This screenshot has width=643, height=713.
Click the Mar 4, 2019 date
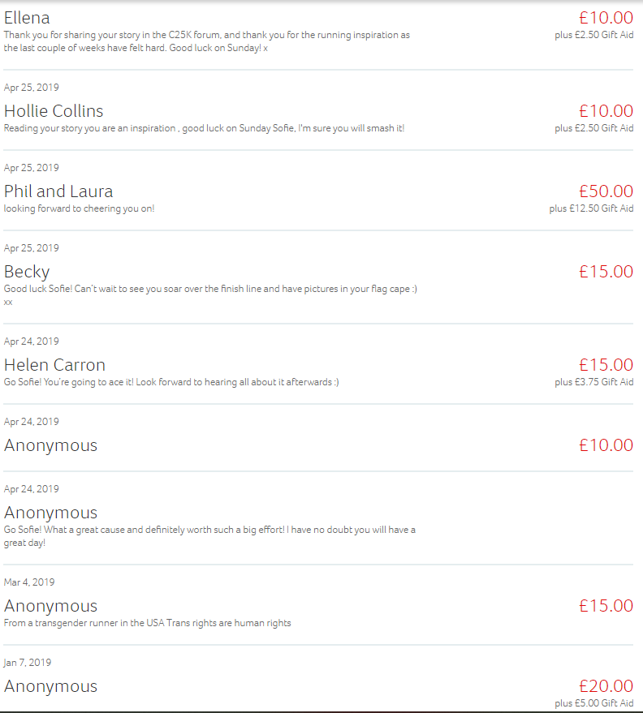pyautogui.click(x=29, y=582)
